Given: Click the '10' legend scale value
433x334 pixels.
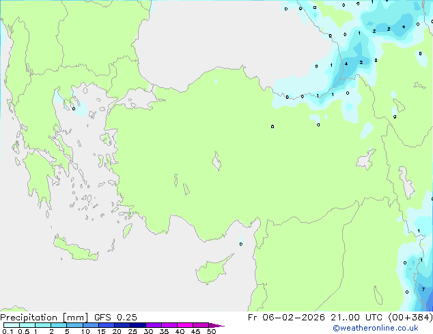Looking at the screenshot, I should [85, 331].
